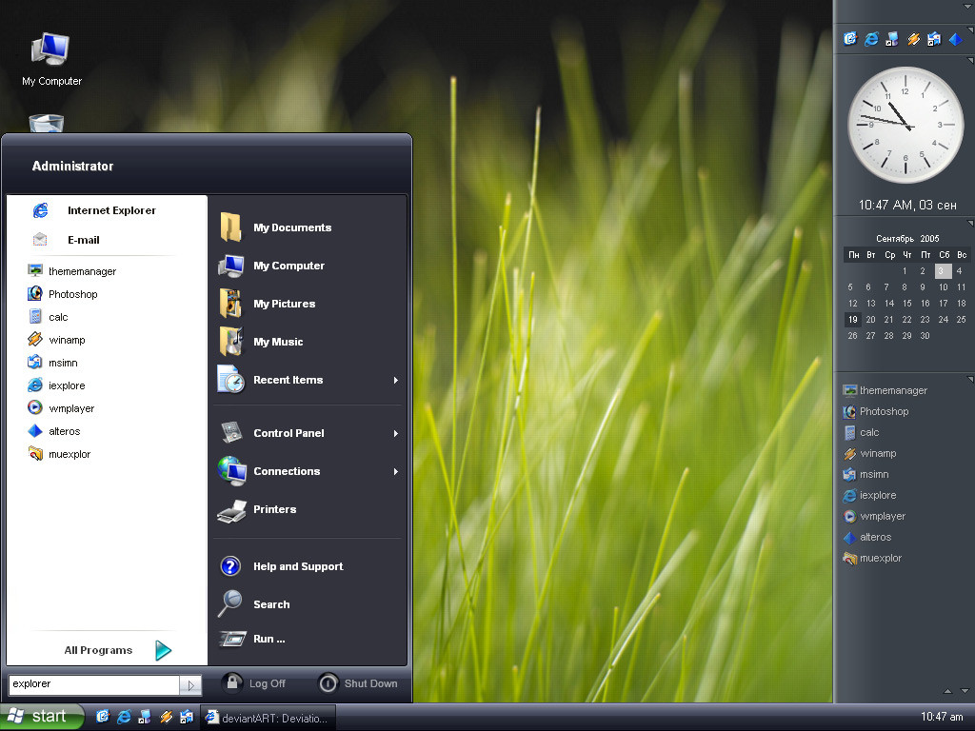Collapse the sidebar clock panel using its corner triangle
This screenshot has width=975, height=731.
970,60
